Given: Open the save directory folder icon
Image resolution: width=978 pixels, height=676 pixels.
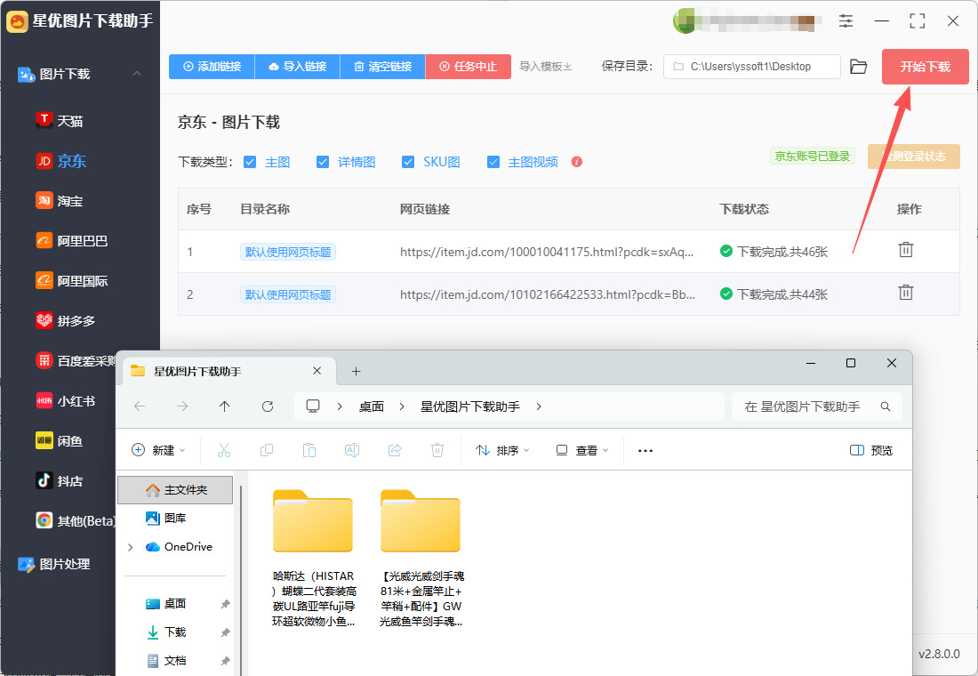Looking at the screenshot, I should 858,66.
